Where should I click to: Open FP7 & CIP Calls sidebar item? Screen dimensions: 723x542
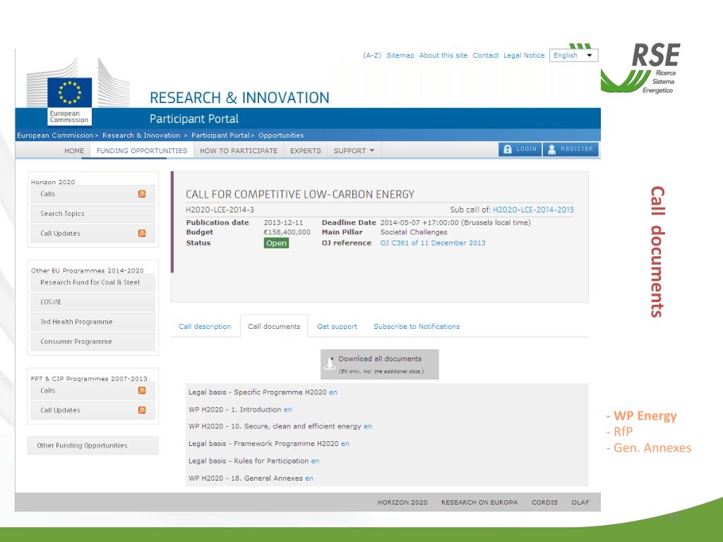click(x=92, y=390)
